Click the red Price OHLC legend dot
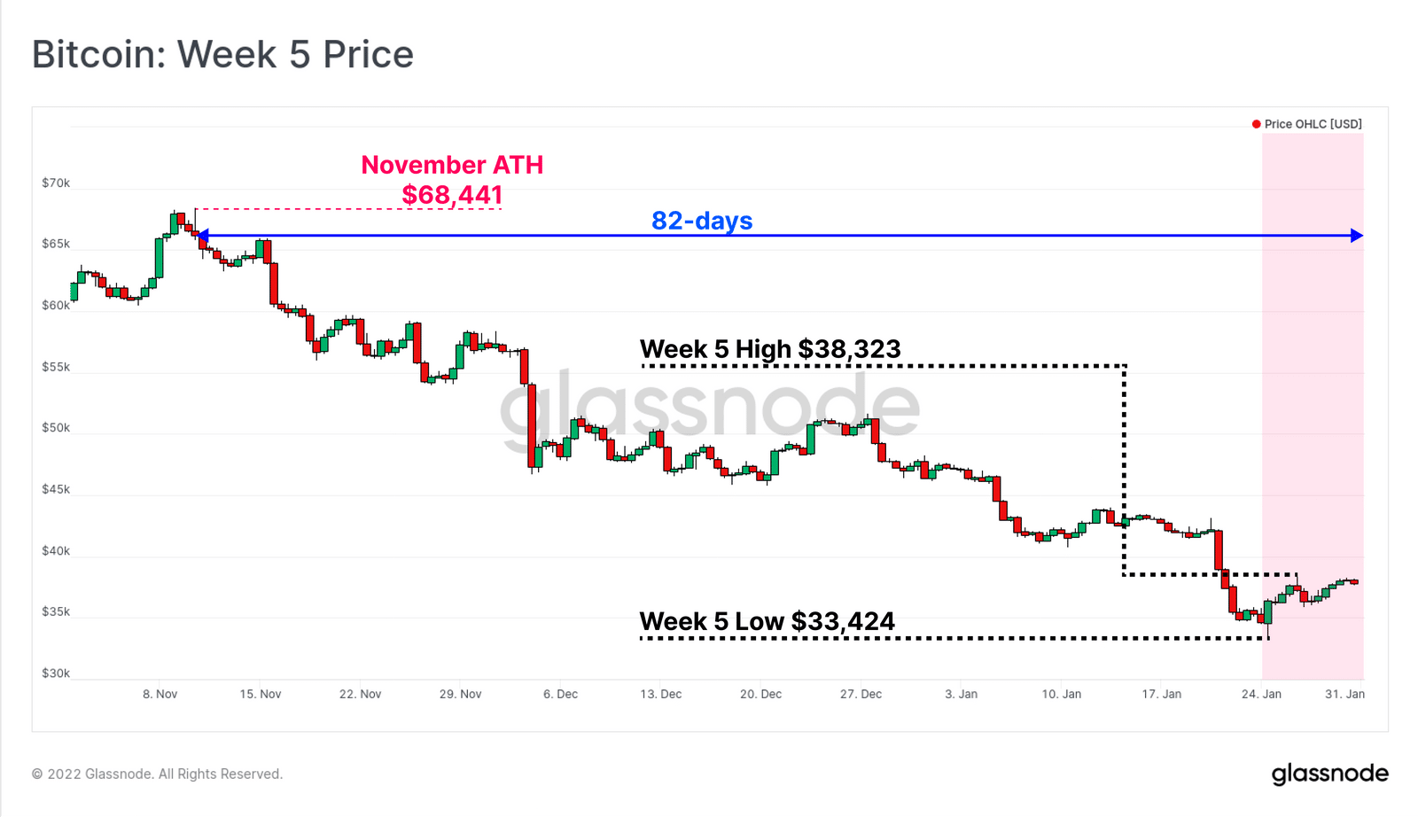The height and width of the screenshot is (817, 1418). [x=1256, y=124]
